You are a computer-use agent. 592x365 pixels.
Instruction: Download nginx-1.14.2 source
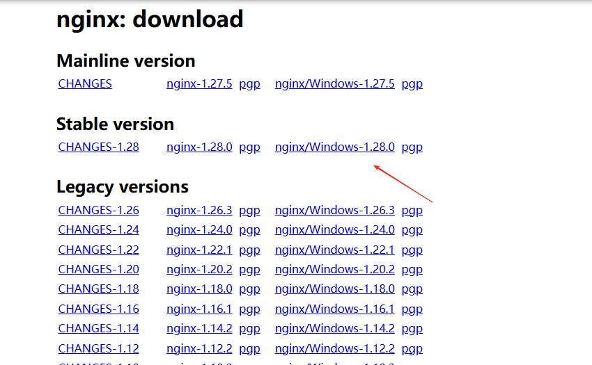(199, 328)
